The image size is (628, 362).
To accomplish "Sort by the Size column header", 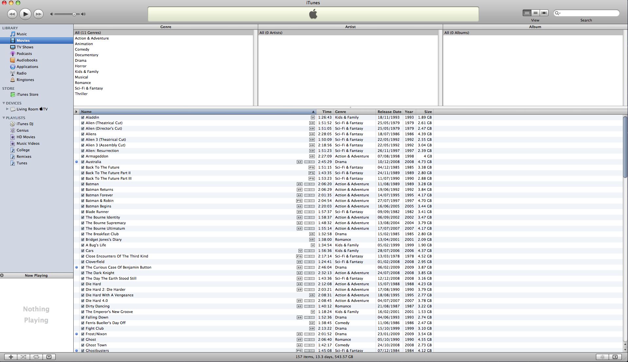I will tap(424, 112).
